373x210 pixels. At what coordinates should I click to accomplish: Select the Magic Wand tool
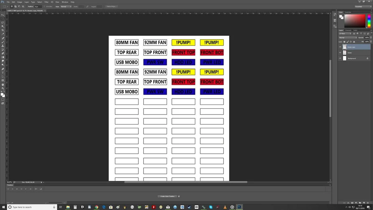[x=3, y=26]
